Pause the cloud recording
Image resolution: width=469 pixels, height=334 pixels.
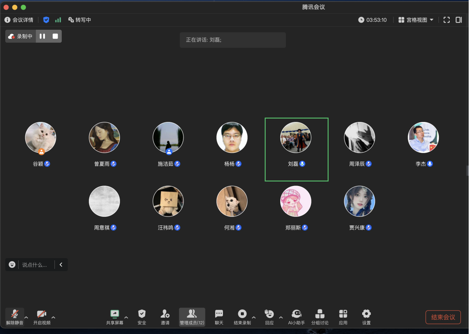(x=42, y=36)
